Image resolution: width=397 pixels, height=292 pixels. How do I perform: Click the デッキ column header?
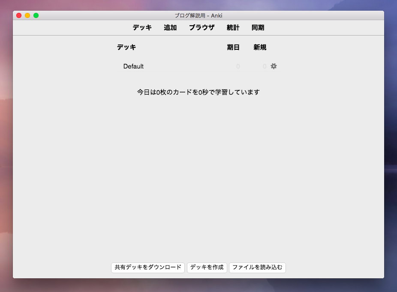click(126, 48)
